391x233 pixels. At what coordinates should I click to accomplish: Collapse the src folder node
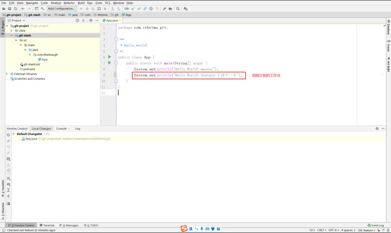(x=16, y=40)
